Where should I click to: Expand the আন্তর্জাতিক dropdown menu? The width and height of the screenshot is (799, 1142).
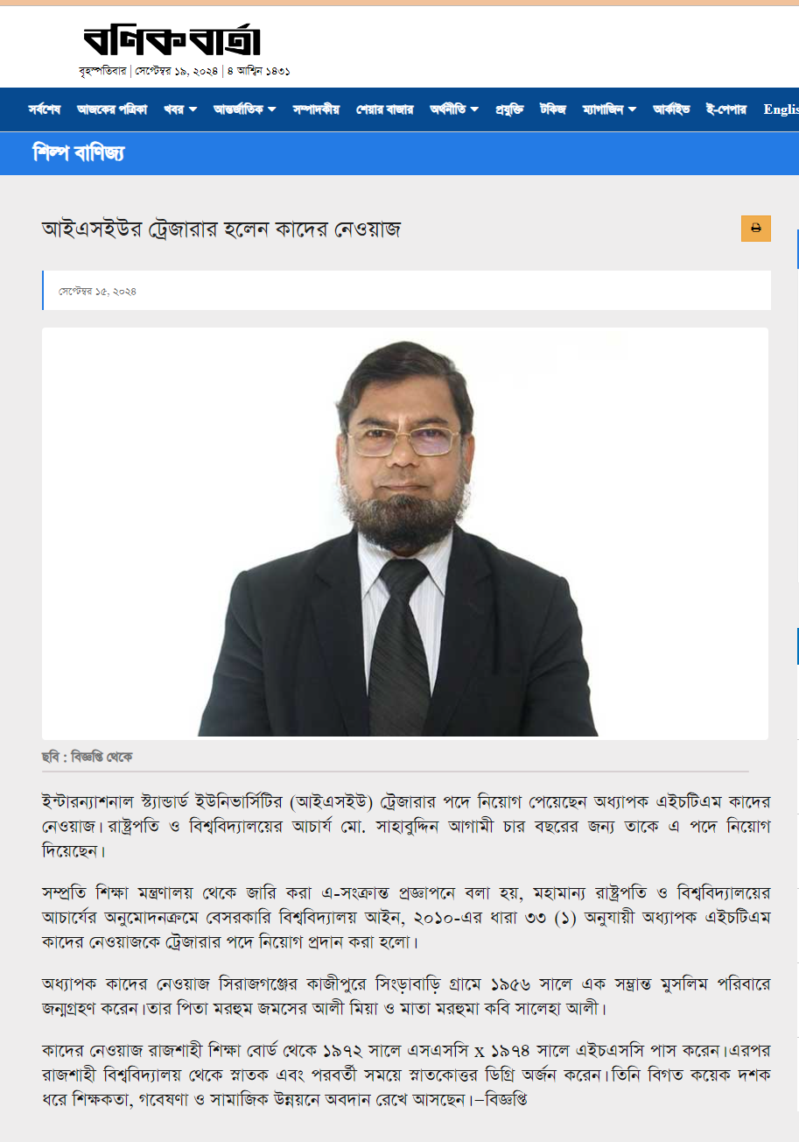(x=245, y=109)
